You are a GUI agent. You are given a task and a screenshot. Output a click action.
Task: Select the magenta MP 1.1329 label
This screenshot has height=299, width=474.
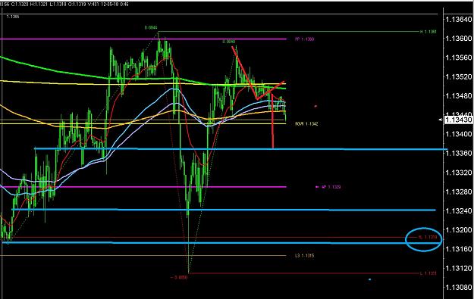coord(331,187)
